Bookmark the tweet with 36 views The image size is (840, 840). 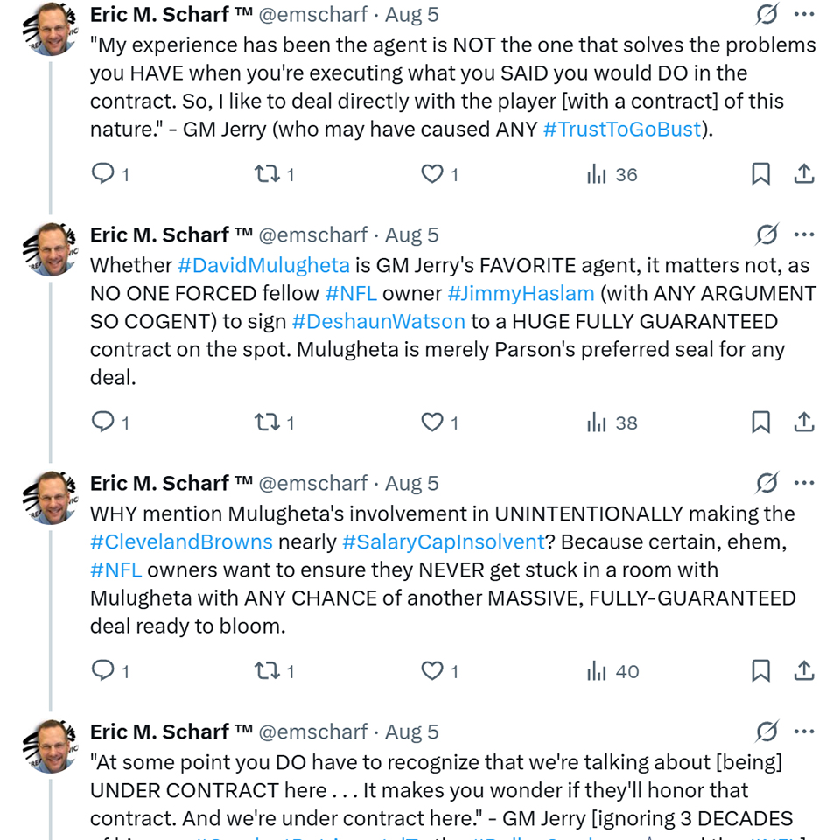click(x=760, y=174)
